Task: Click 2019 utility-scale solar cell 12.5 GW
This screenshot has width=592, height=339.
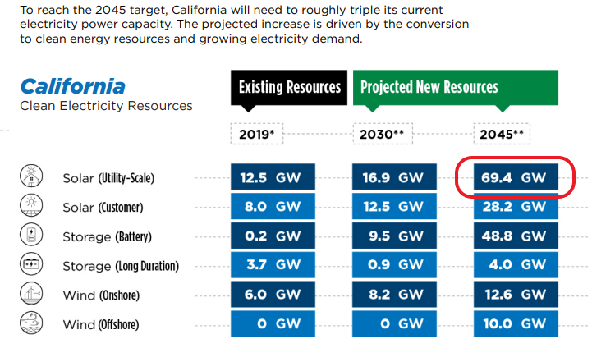Action: (x=273, y=177)
